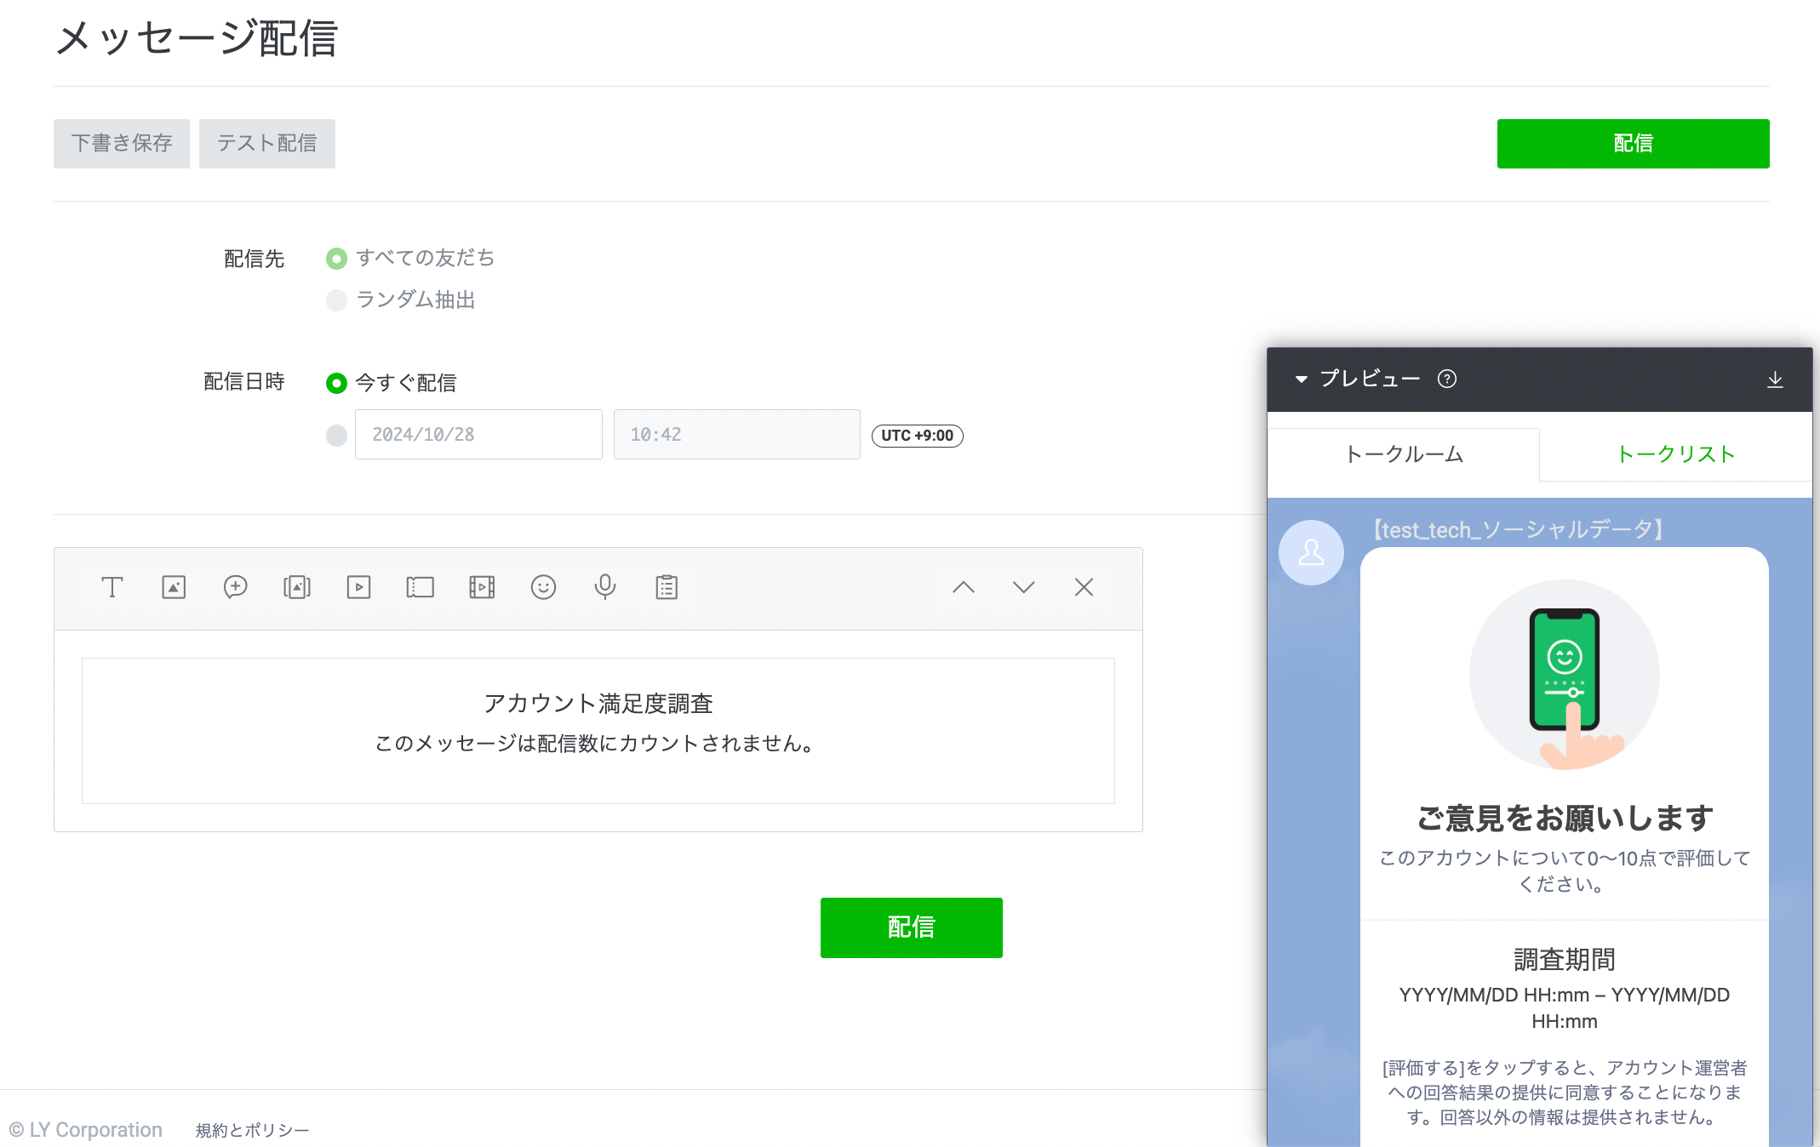Screen dimensions: 1820x1147
Task: Choose the survey clipboard icon
Action: click(667, 587)
